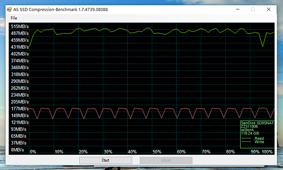Click the Z2311006 firmware text in legend
The width and height of the screenshot is (283, 170).
(x=249, y=126)
